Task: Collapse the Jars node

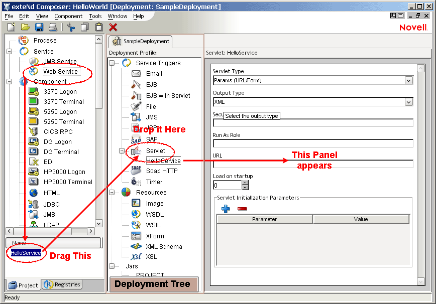Action: (x=112, y=266)
